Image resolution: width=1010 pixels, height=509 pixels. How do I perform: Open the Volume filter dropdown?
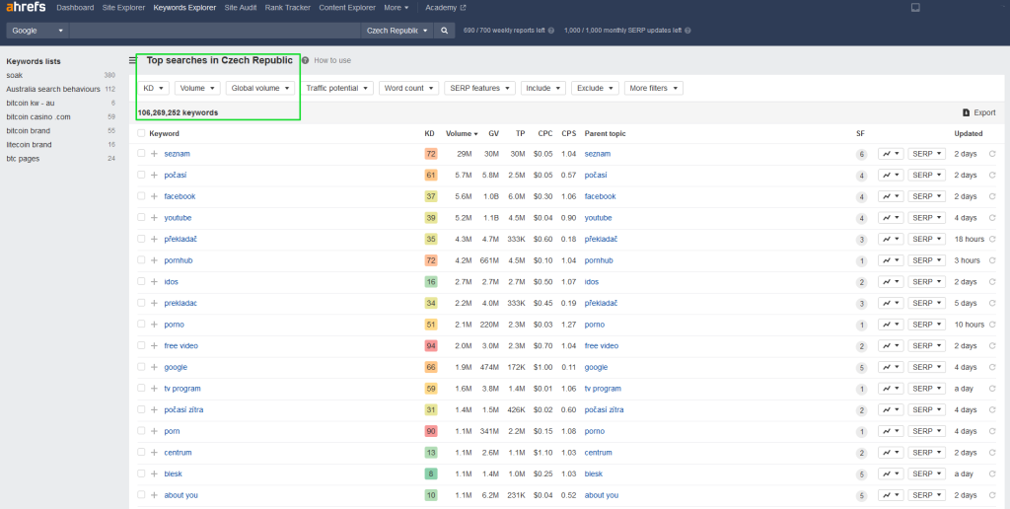click(197, 88)
